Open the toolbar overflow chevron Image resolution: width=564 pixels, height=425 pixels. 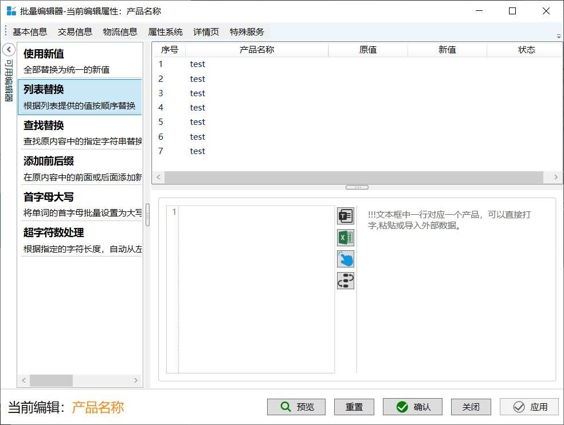pos(558,36)
